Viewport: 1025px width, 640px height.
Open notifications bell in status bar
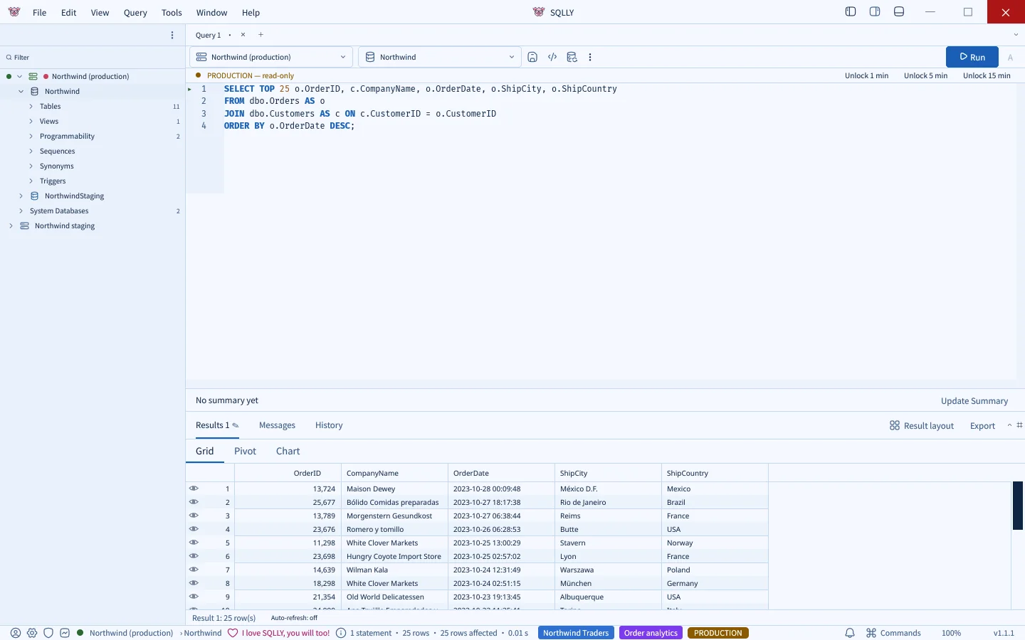point(850,633)
